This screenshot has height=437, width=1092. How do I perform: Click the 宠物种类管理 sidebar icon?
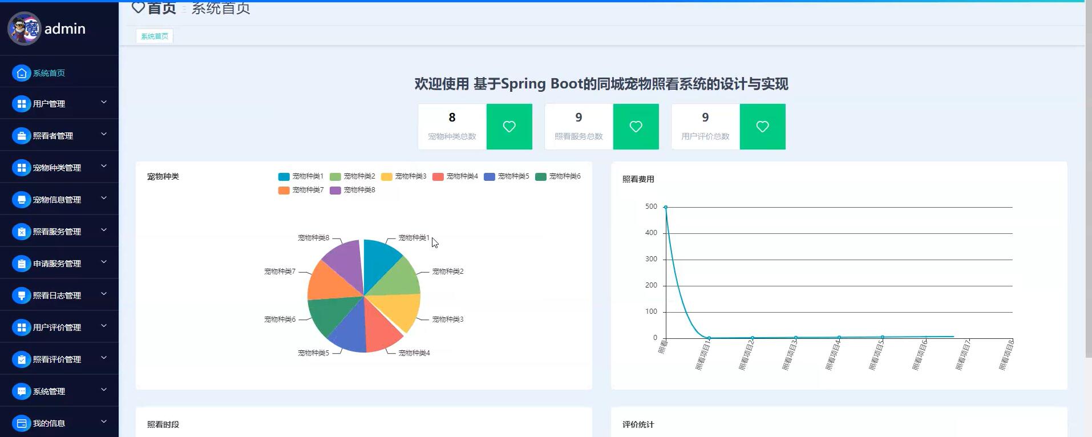point(21,168)
